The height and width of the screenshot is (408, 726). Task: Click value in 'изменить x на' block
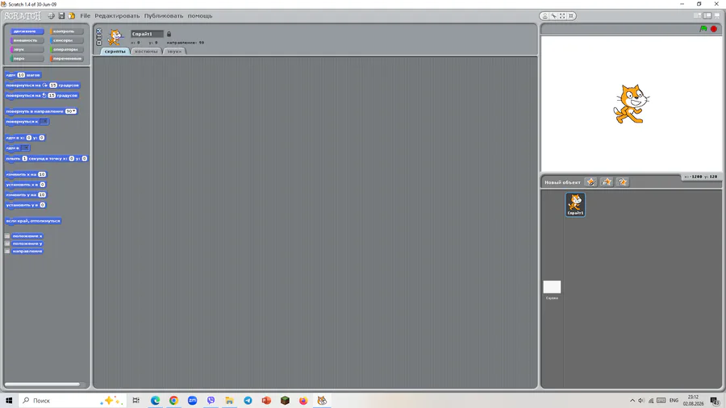pyautogui.click(x=42, y=174)
